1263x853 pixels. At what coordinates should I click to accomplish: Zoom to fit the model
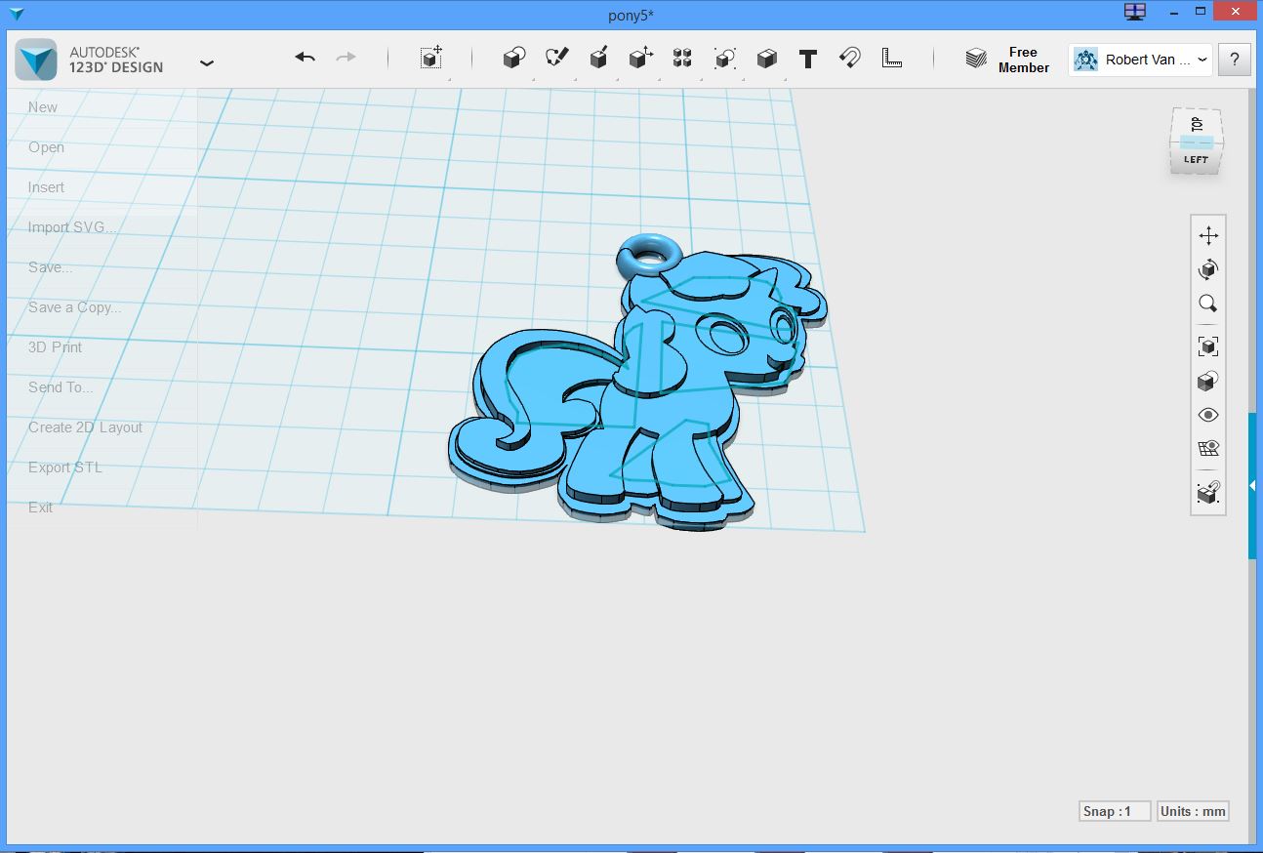[x=1207, y=345]
